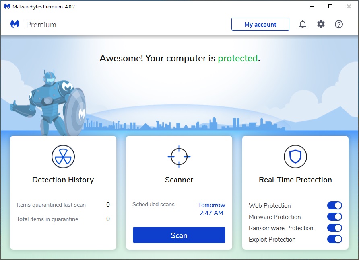Image resolution: width=359 pixels, height=260 pixels.
Task: Click the Detection History radiation icon
Action: tap(63, 157)
